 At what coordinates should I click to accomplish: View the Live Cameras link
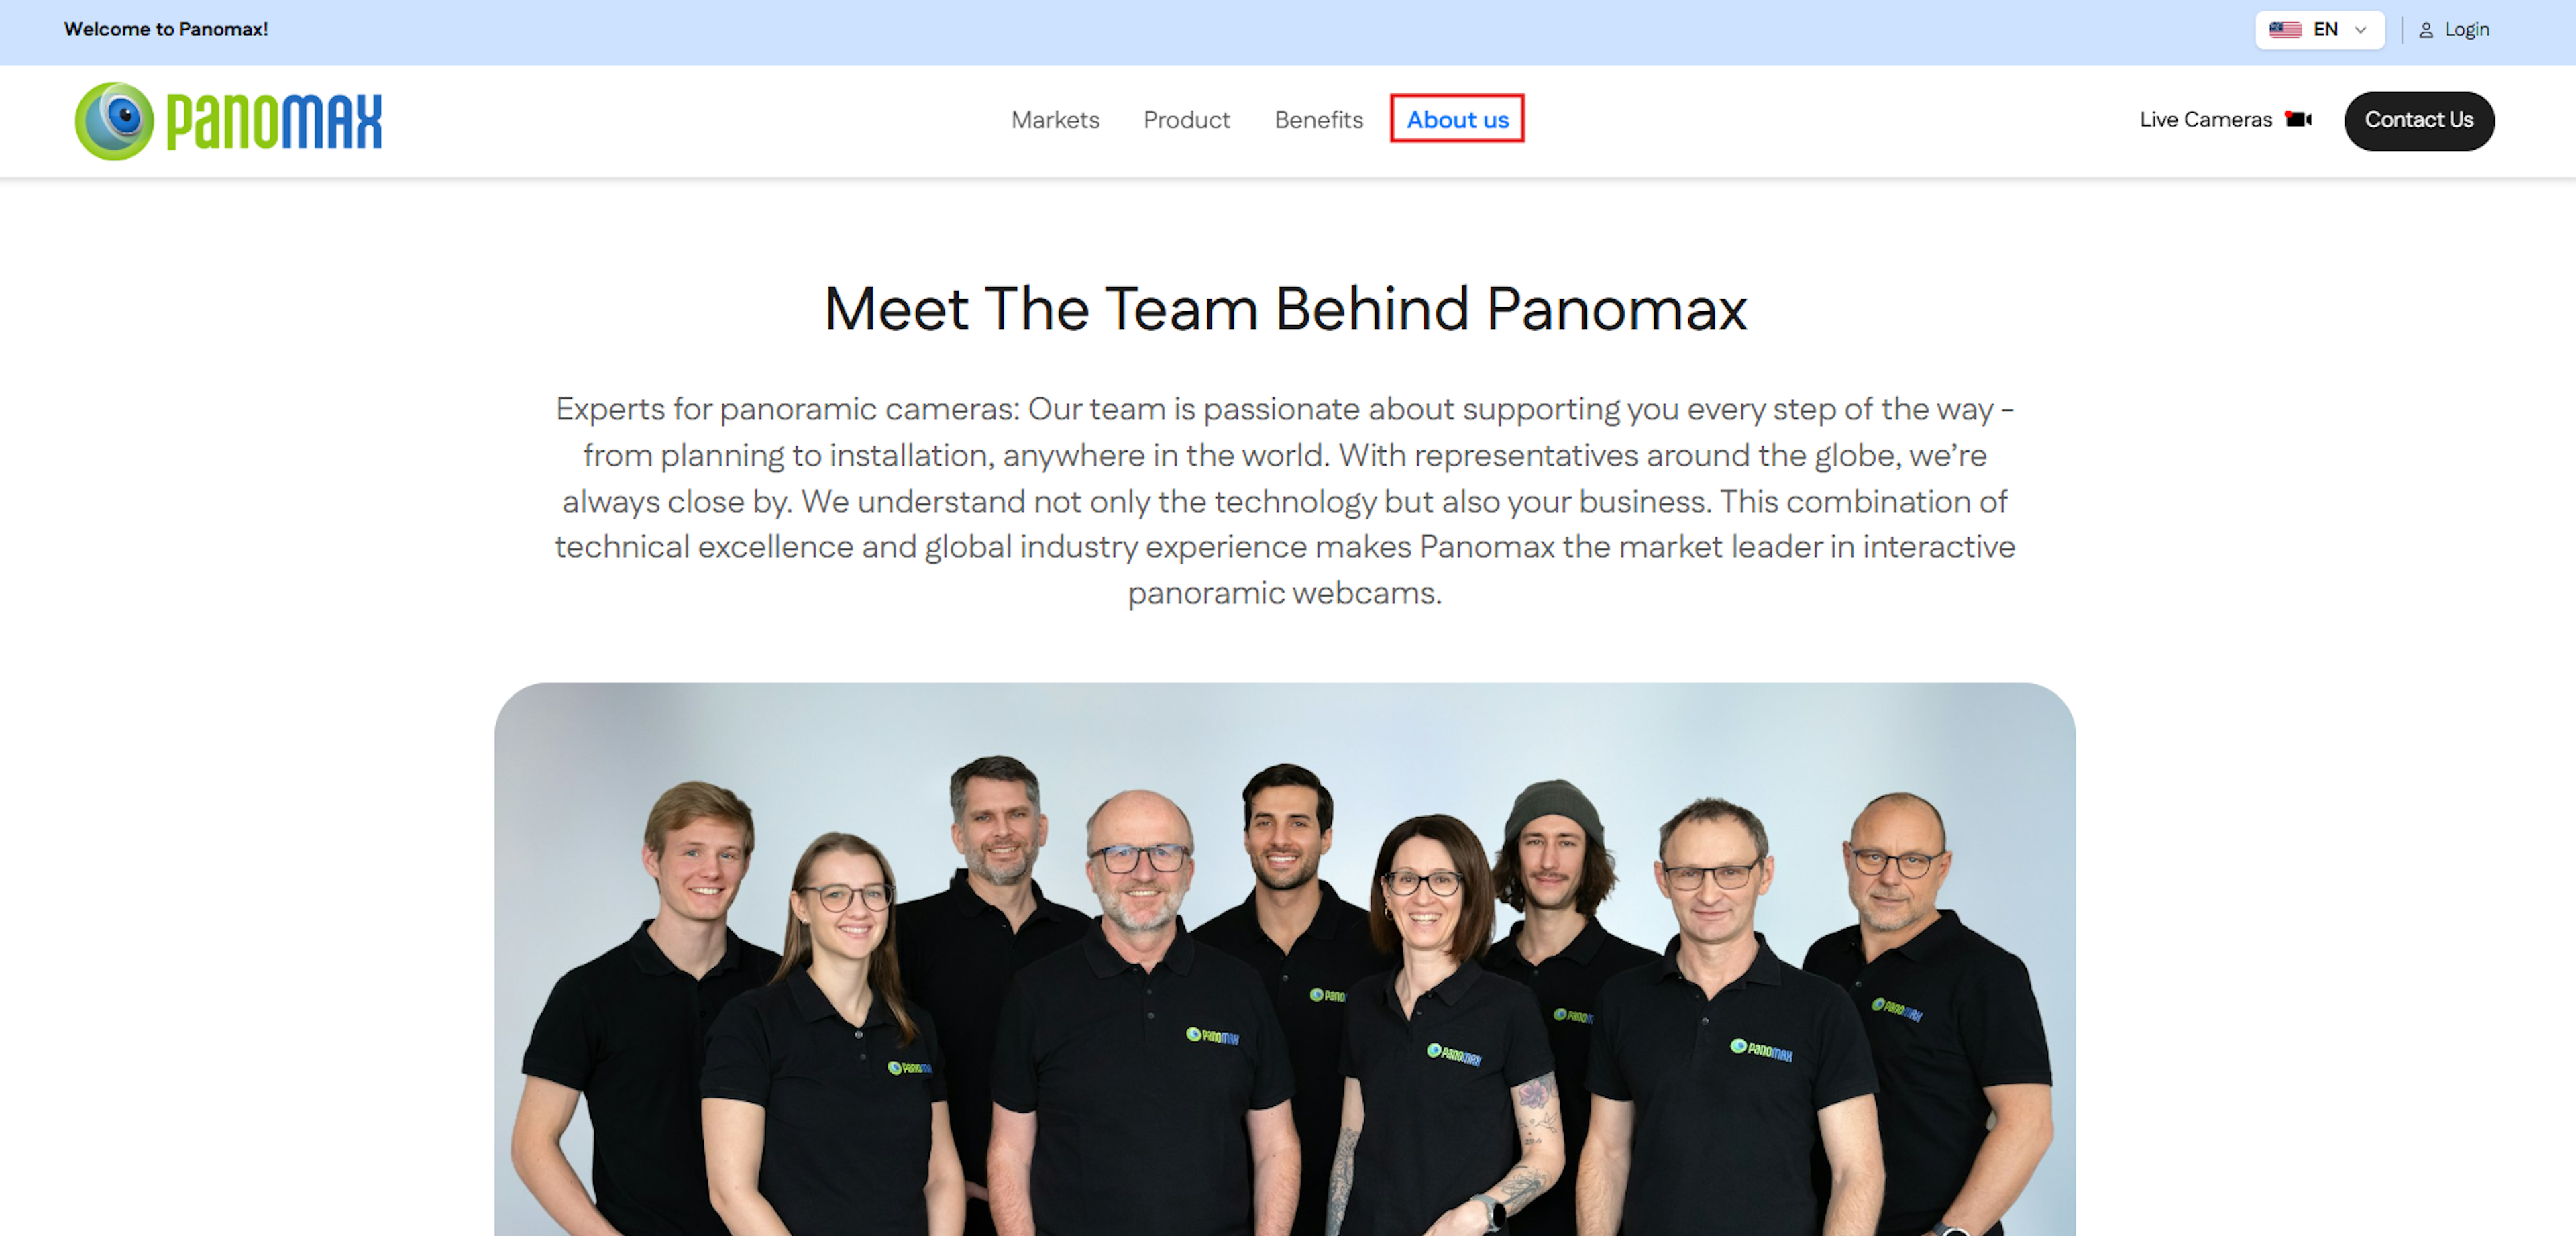(2205, 120)
